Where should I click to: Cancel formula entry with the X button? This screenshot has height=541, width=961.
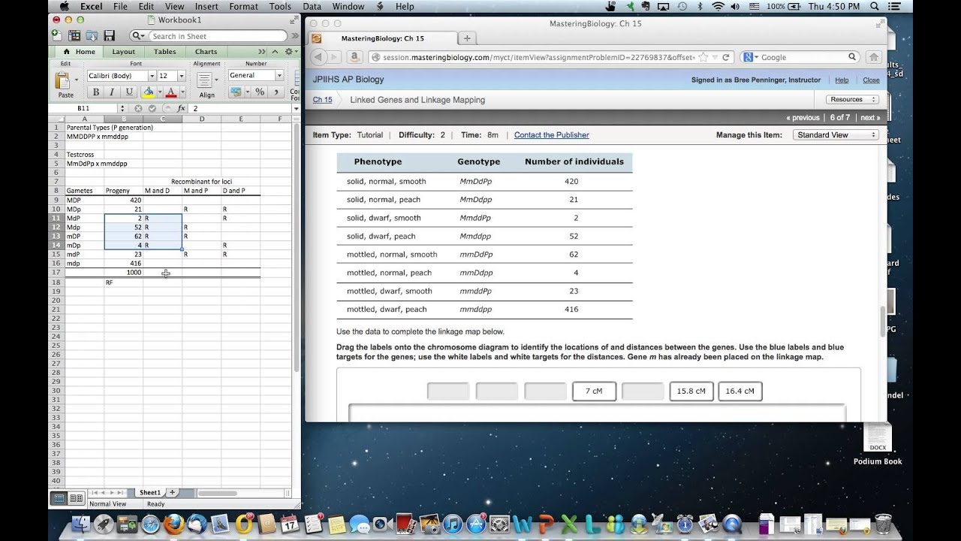coord(139,109)
